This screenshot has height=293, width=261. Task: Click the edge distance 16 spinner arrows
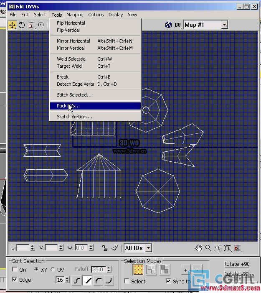pos(67,280)
